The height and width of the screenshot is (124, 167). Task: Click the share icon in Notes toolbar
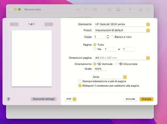tap(148, 9)
